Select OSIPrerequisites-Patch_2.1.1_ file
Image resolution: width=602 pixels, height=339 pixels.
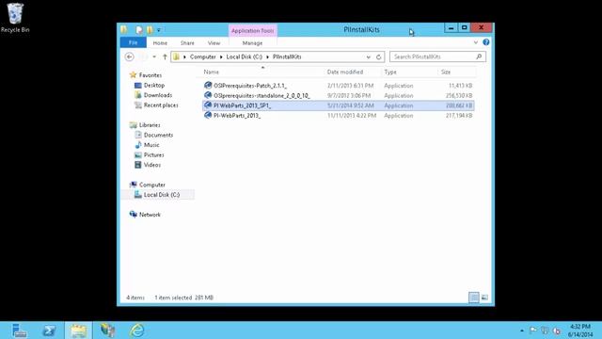250,86
